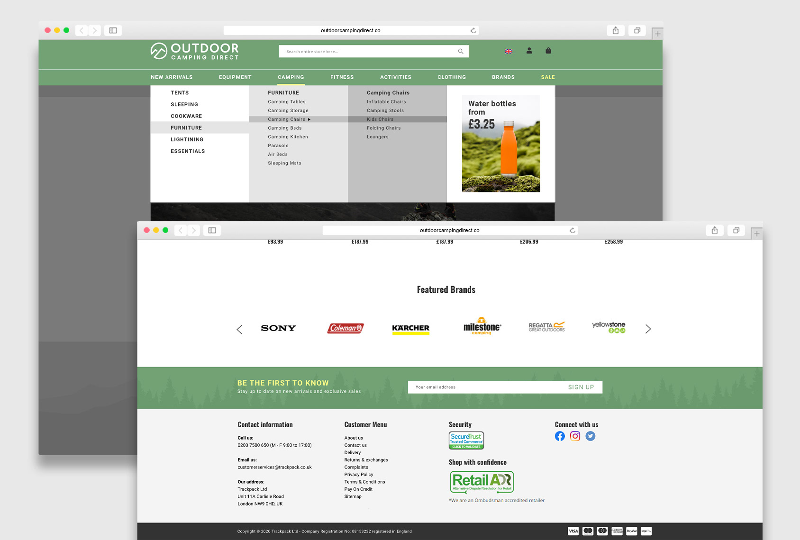This screenshot has width=800, height=540.
Task: Open the Twitter social icon
Action: point(590,436)
